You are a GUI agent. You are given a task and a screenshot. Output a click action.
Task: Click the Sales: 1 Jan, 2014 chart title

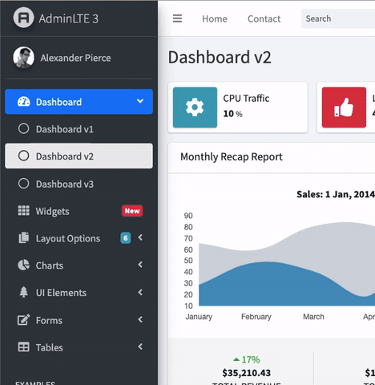(336, 194)
